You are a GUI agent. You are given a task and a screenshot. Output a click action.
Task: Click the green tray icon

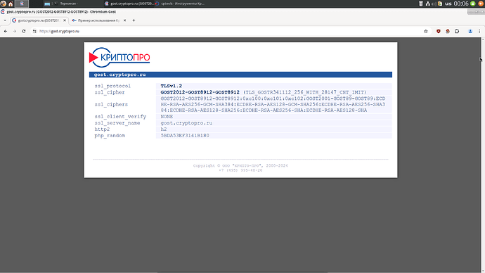pos(472,4)
